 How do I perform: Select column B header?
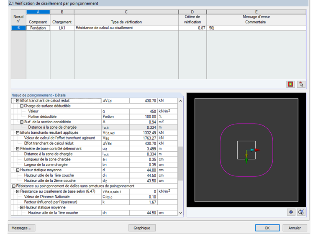[x=62, y=12]
